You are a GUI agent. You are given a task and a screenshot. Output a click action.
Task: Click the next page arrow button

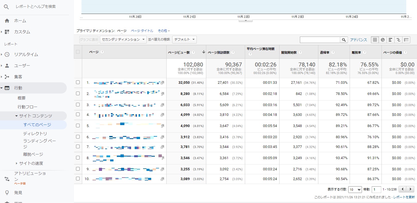pos(410,189)
